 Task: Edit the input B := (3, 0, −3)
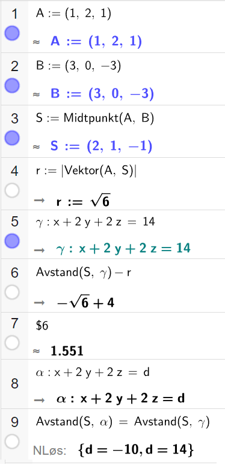click(78, 66)
